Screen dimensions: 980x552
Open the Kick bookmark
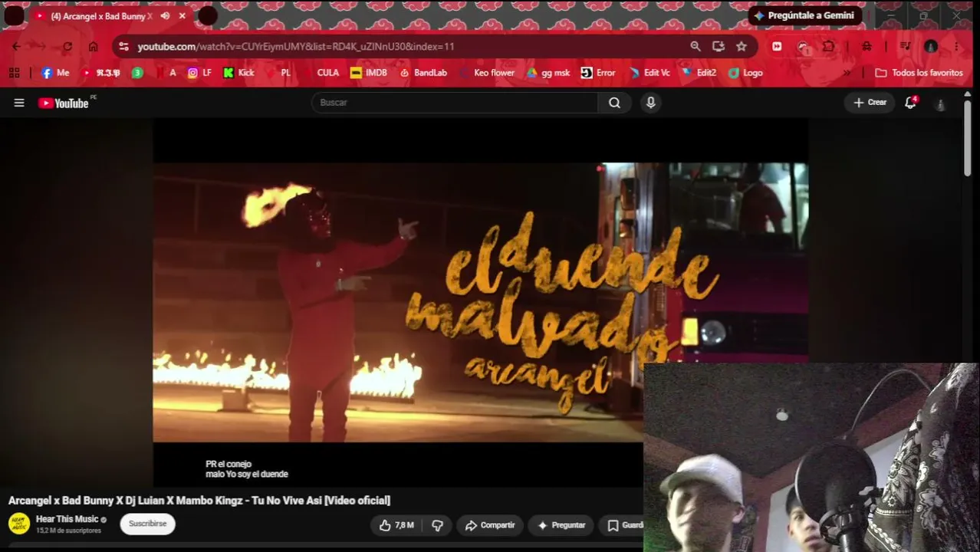tap(238, 73)
